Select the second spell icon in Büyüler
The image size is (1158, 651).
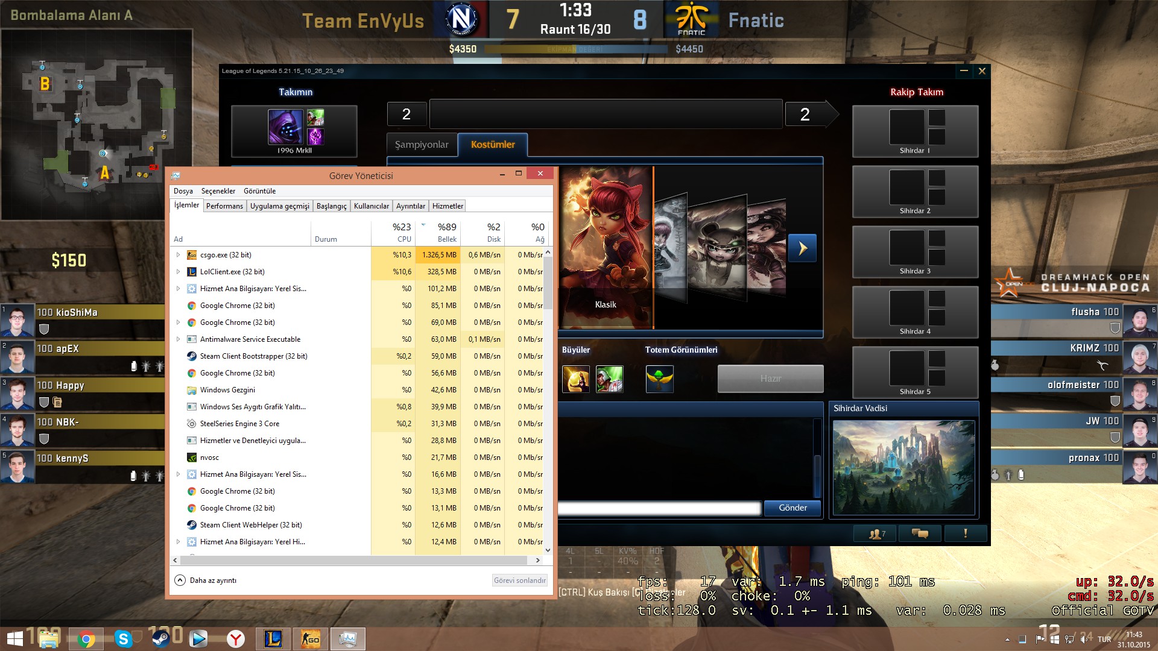tap(610, 379)
